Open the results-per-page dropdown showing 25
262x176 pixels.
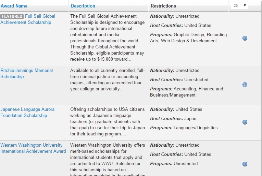(x=239, y=5)
